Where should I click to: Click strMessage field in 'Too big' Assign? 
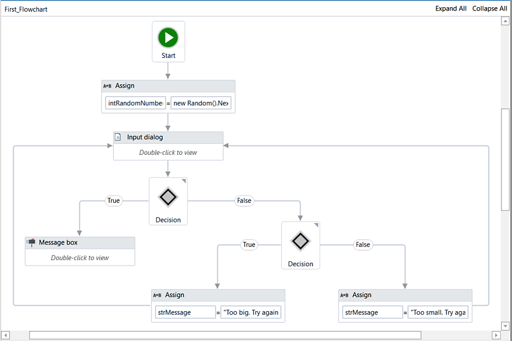point(185,312)
